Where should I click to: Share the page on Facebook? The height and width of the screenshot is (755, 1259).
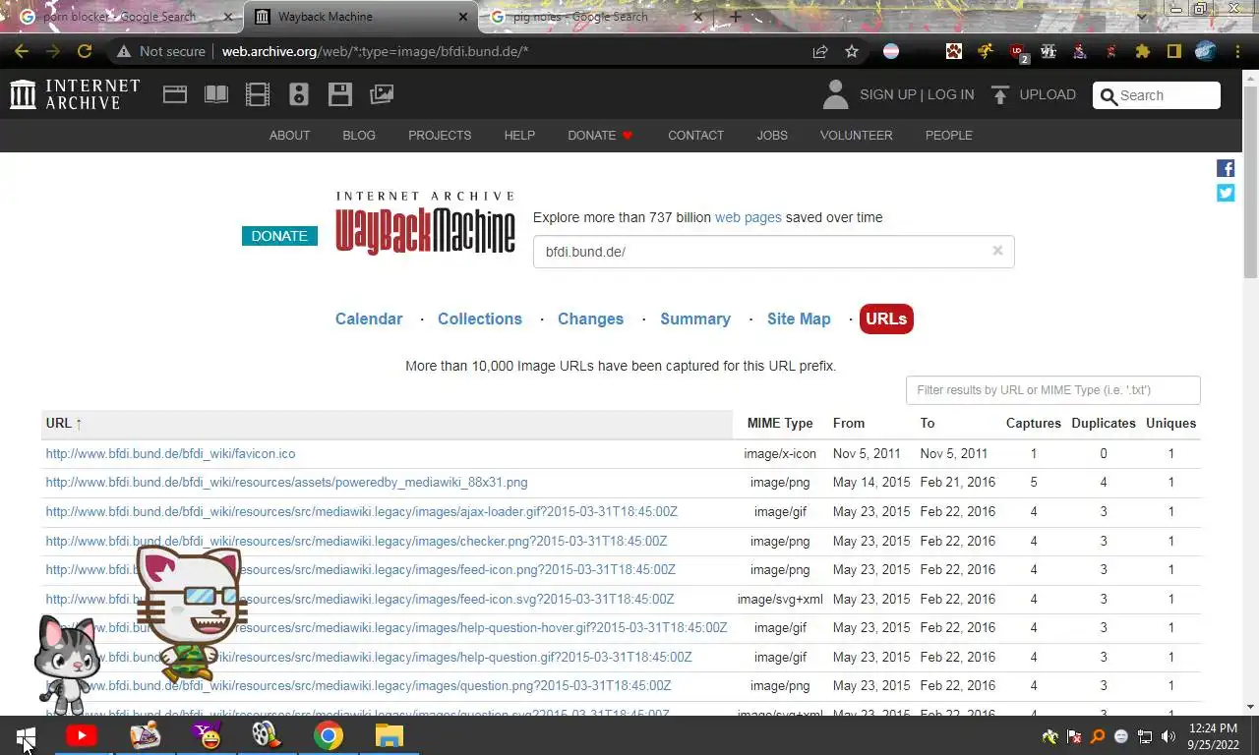[x=1226, y=168]
